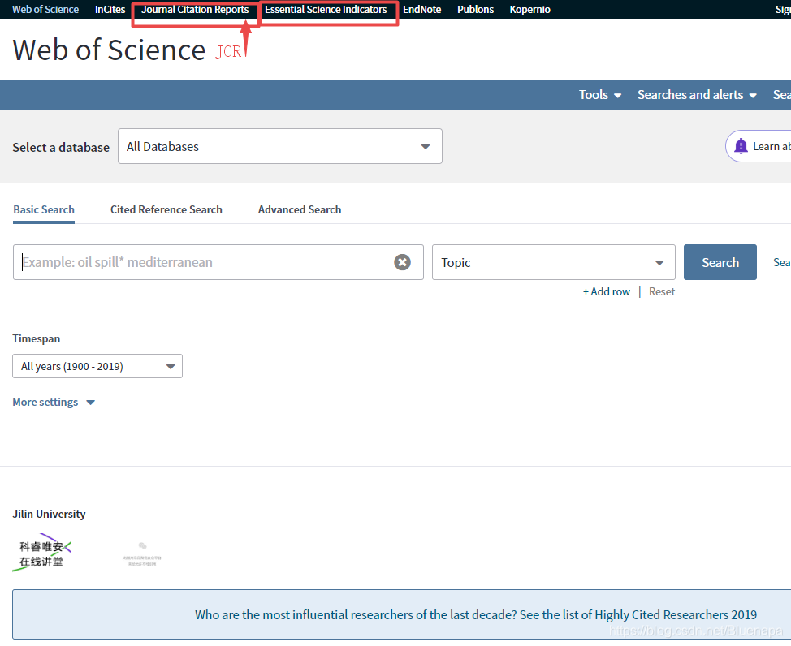Open the Tools menu
The height and width of the screenshot is (646, 791).
pos(600,95)
